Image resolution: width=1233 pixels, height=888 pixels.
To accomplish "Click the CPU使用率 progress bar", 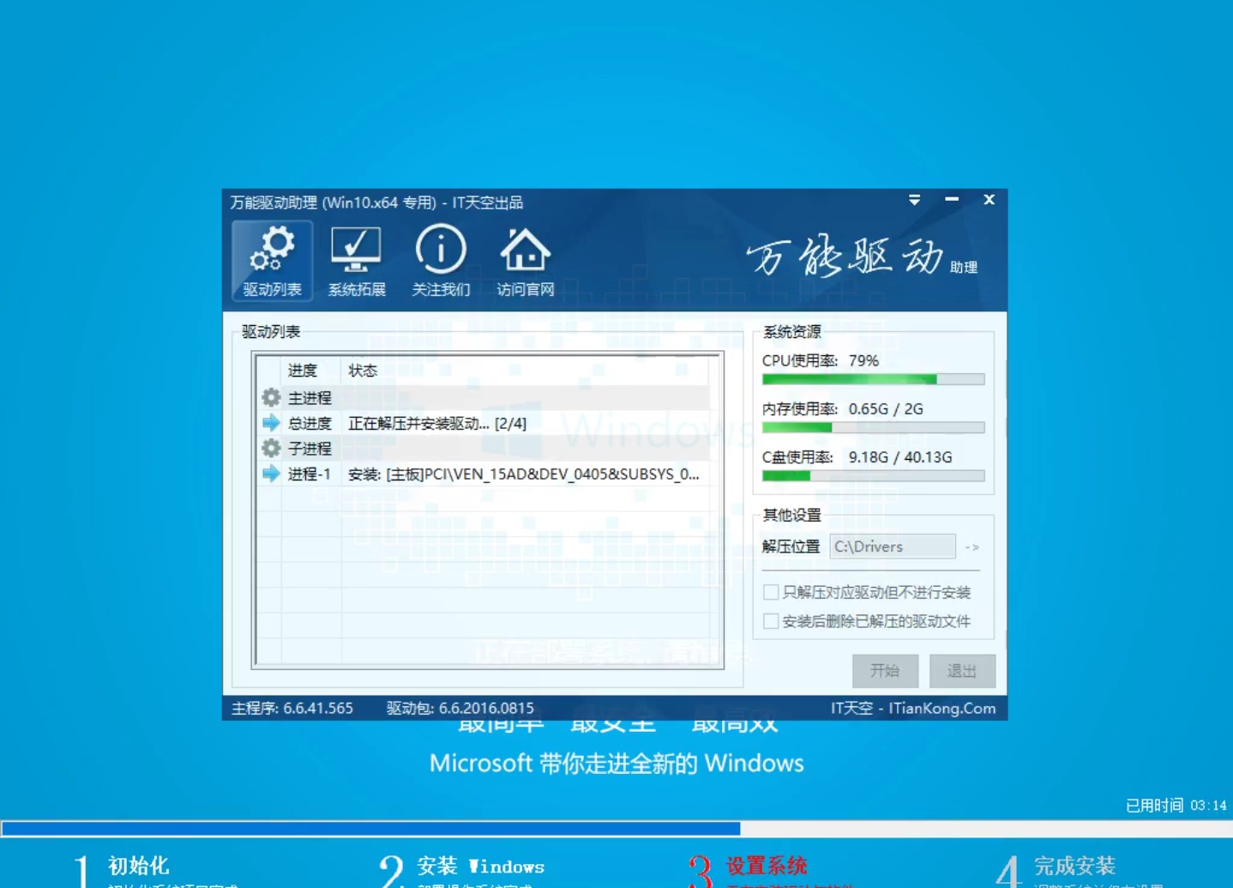I will click(x=873, y=379).
